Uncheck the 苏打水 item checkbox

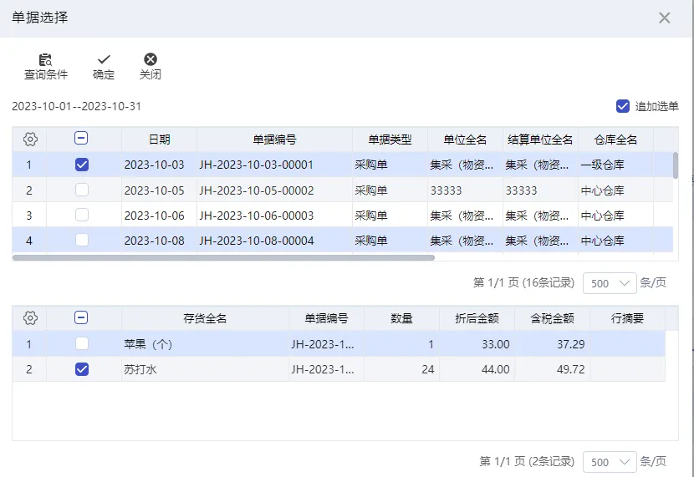82,369
